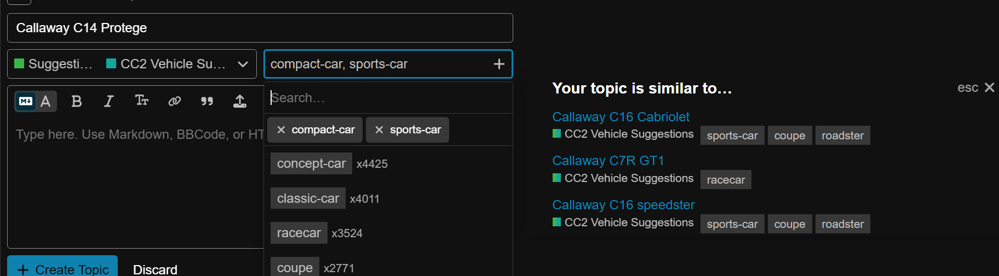The height and width of the screenshot is (276, 999).
Task: Open the Callaway C7R GT1 topic
Action: [x=608, y=161]
